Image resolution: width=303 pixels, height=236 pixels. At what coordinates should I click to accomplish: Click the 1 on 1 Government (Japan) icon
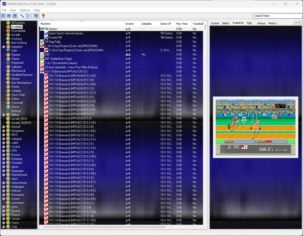click(x=42, y=63)
